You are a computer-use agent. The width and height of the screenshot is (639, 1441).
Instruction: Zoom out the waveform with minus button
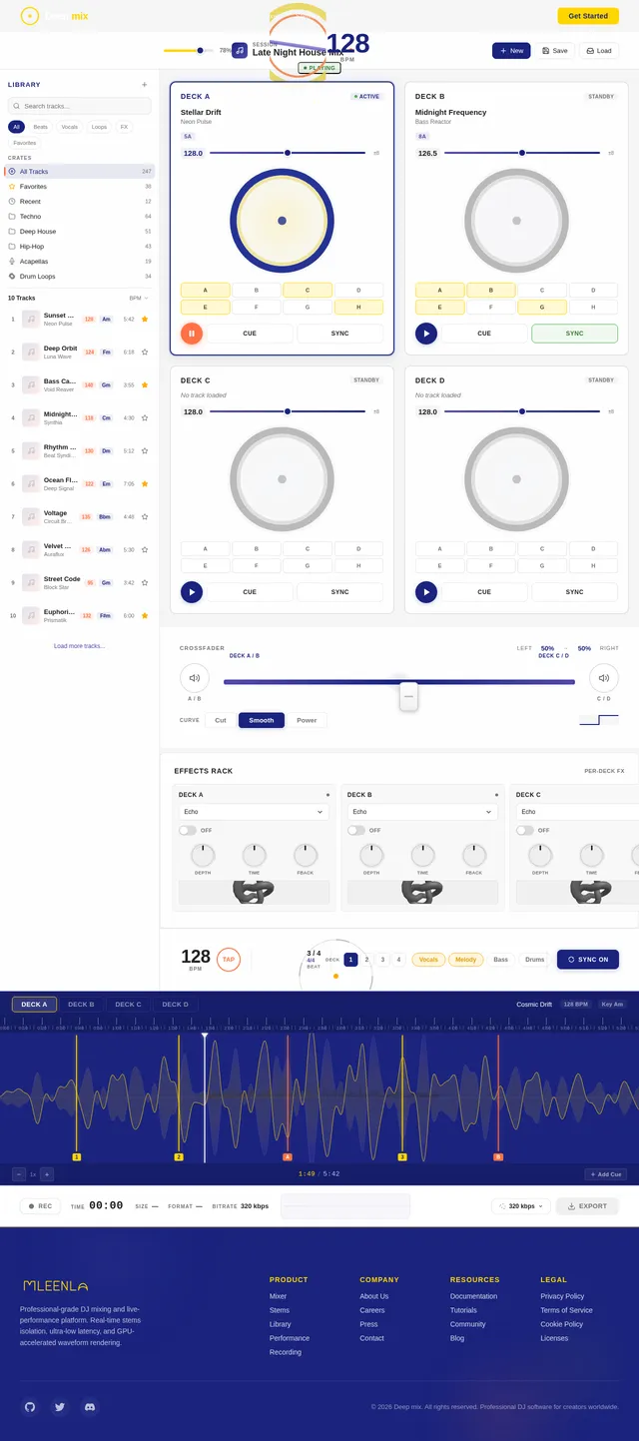coord(19,1174)
